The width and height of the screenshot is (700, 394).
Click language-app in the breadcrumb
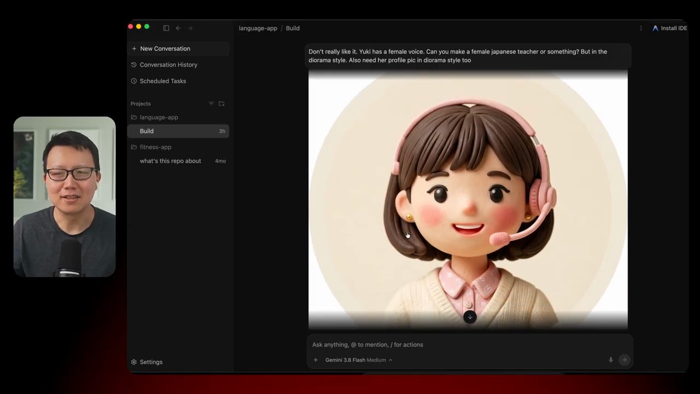[258, 28]
